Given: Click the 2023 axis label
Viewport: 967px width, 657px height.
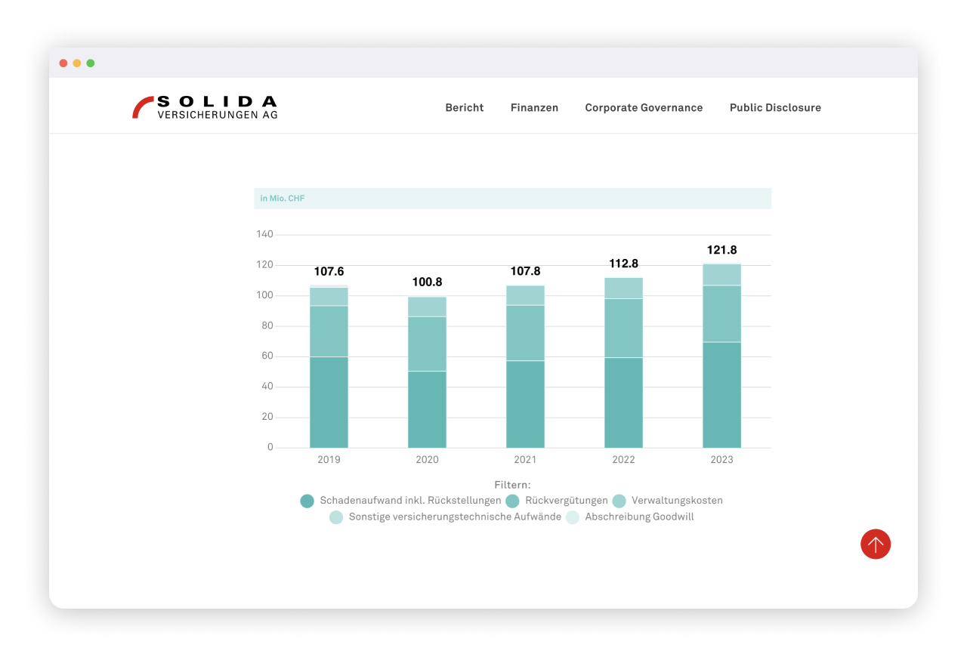Looking at the screenshot, I should coord(721,460).
